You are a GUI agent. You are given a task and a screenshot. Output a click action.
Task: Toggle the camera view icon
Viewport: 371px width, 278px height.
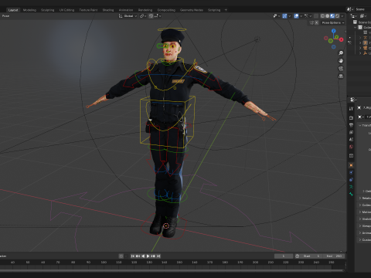341,69
